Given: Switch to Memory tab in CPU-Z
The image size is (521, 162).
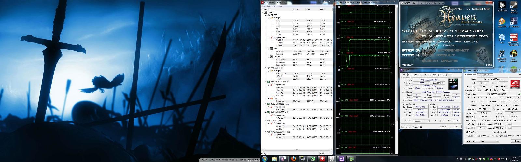Looking at the screenshot, I should click(428, 75).
